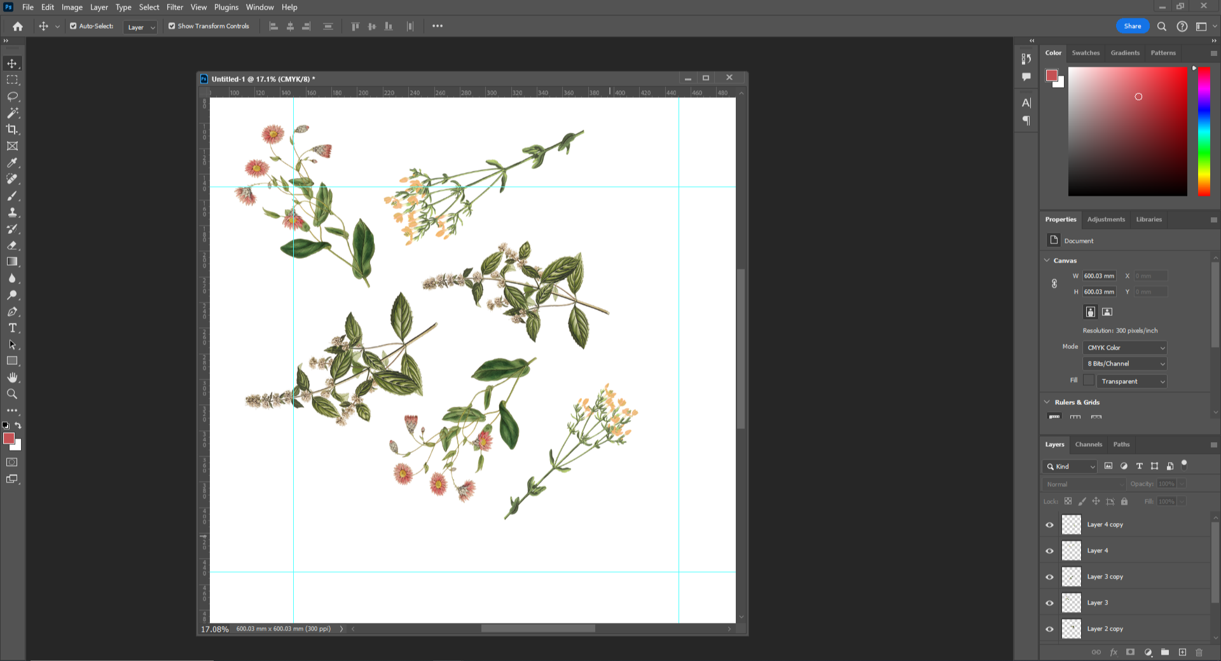Viewport: 1221px width, 661px height.
Task: Switch to the Channels tab
Action: point(1089,444)
